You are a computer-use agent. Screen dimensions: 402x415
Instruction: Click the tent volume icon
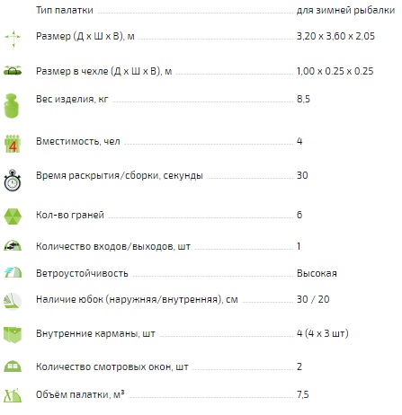(x=13, y=395)
